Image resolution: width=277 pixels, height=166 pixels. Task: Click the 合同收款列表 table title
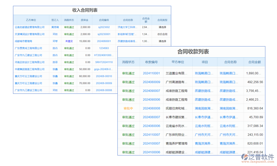[x=194, y=51]
